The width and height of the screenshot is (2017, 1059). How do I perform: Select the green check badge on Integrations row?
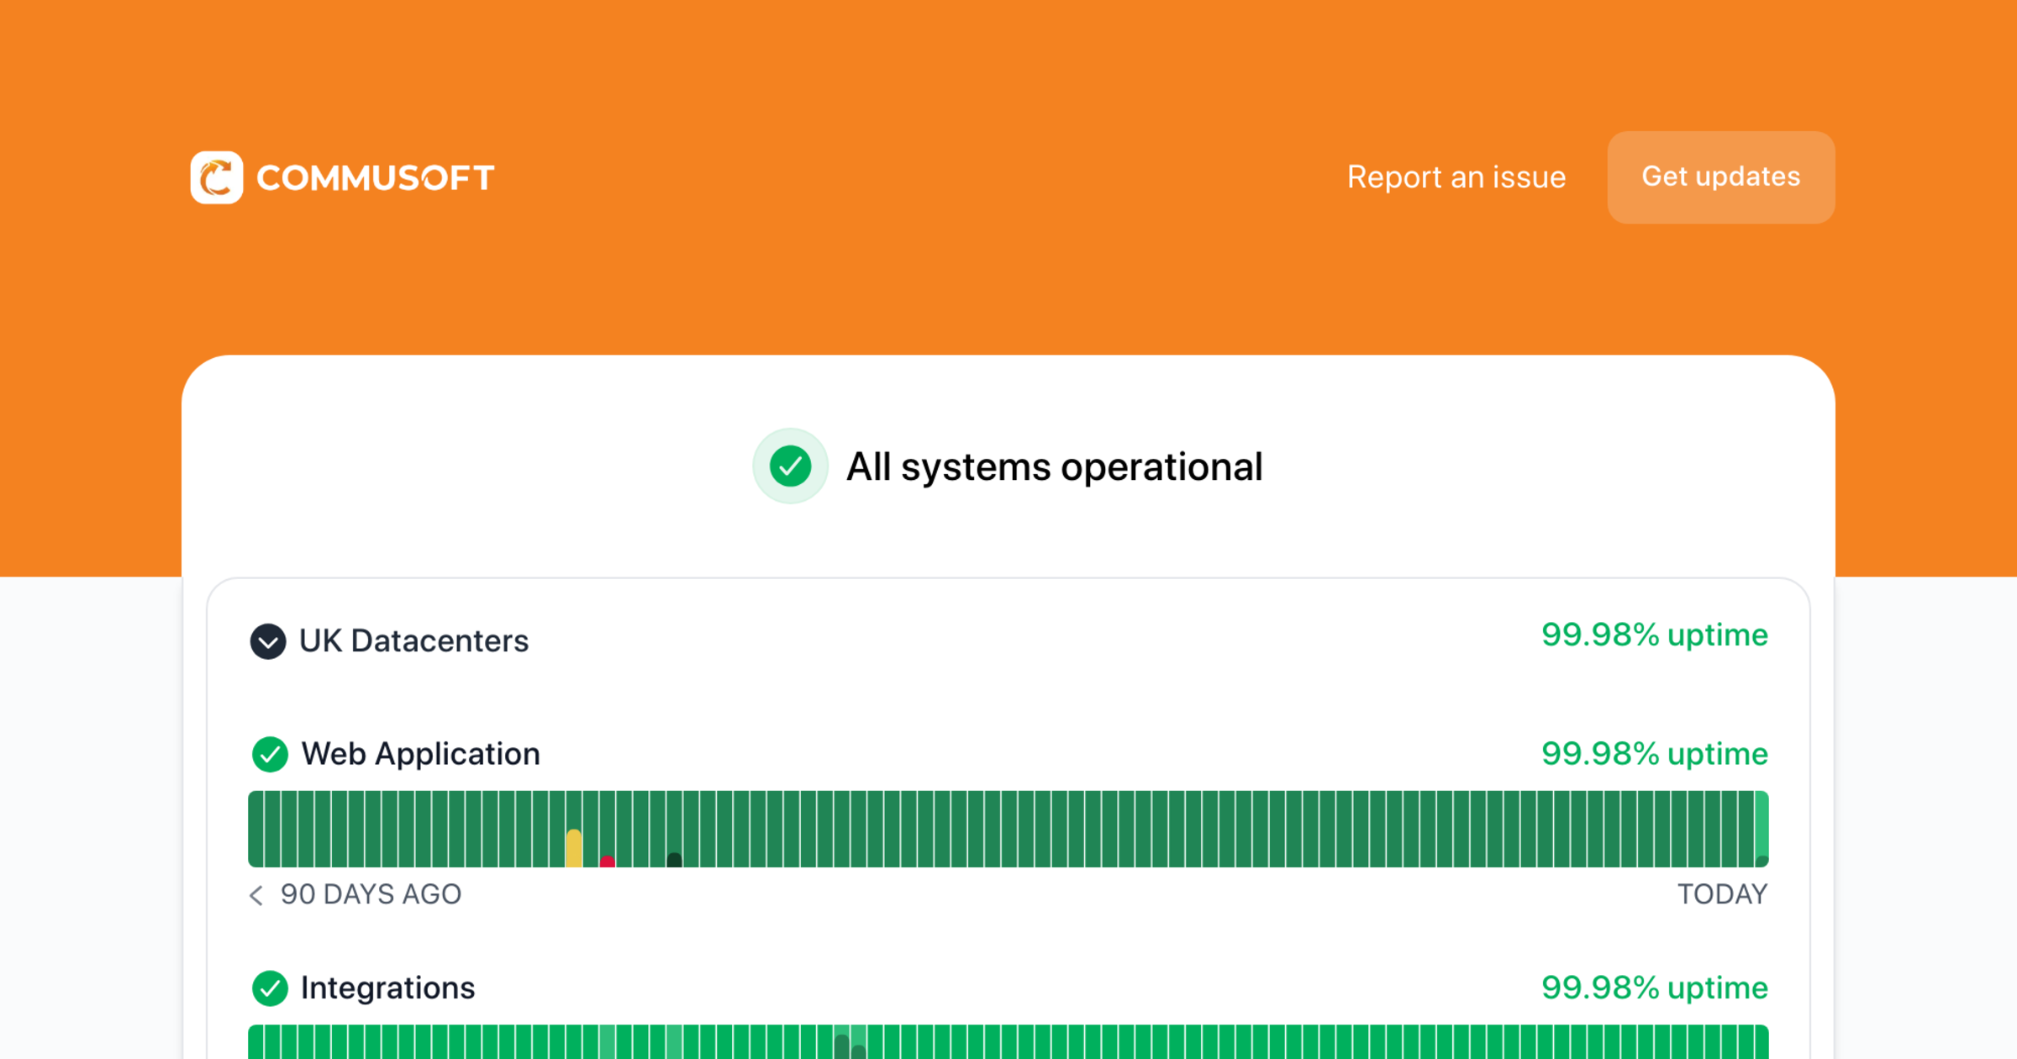point(270,988)
